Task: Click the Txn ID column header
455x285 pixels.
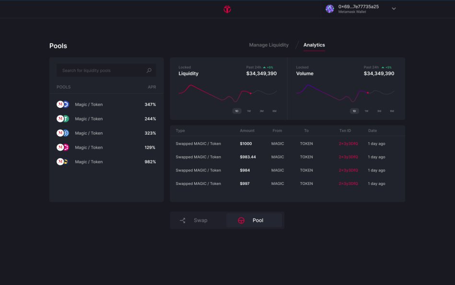Action: coord(345,131)
